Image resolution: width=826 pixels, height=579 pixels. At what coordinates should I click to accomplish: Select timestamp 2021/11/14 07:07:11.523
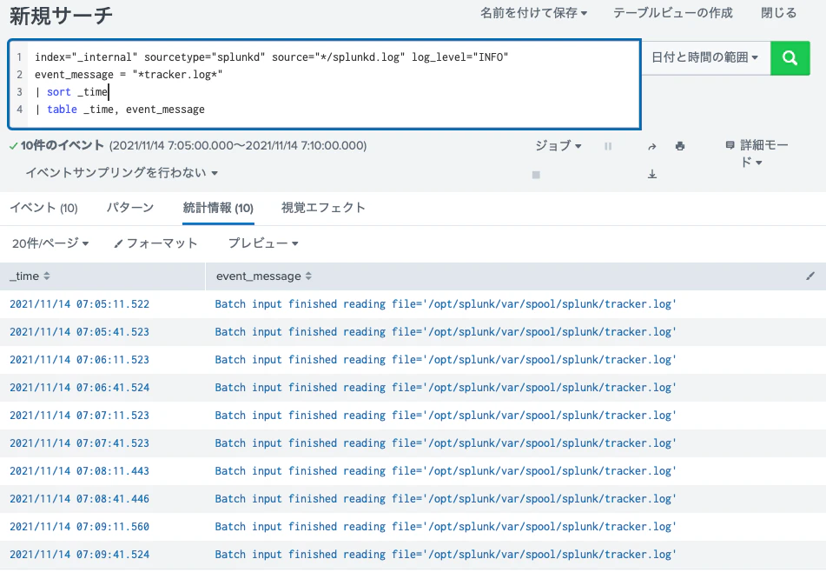tap(80, 416)
